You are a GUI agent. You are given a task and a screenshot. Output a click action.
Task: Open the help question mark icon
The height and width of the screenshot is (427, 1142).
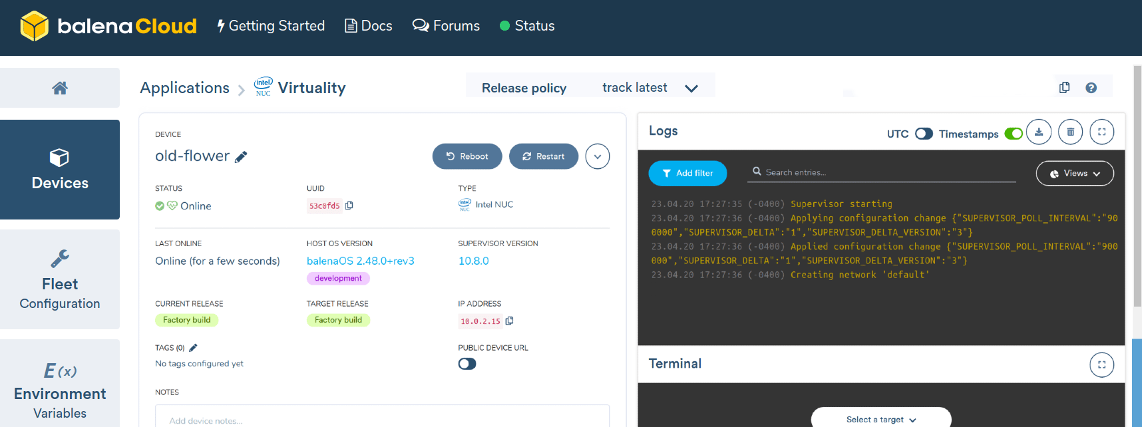click(x=1091, y=88)
